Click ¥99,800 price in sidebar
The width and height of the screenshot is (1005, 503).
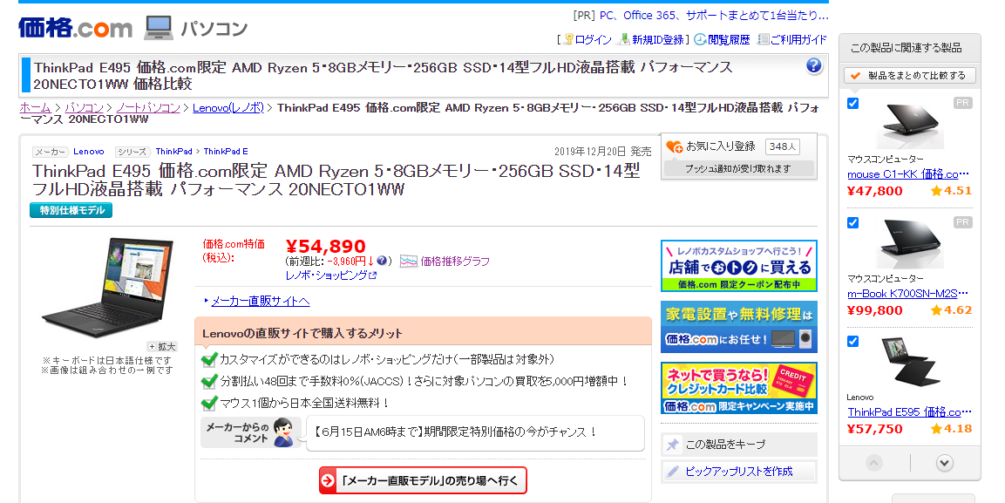click(x=875, y=310)
